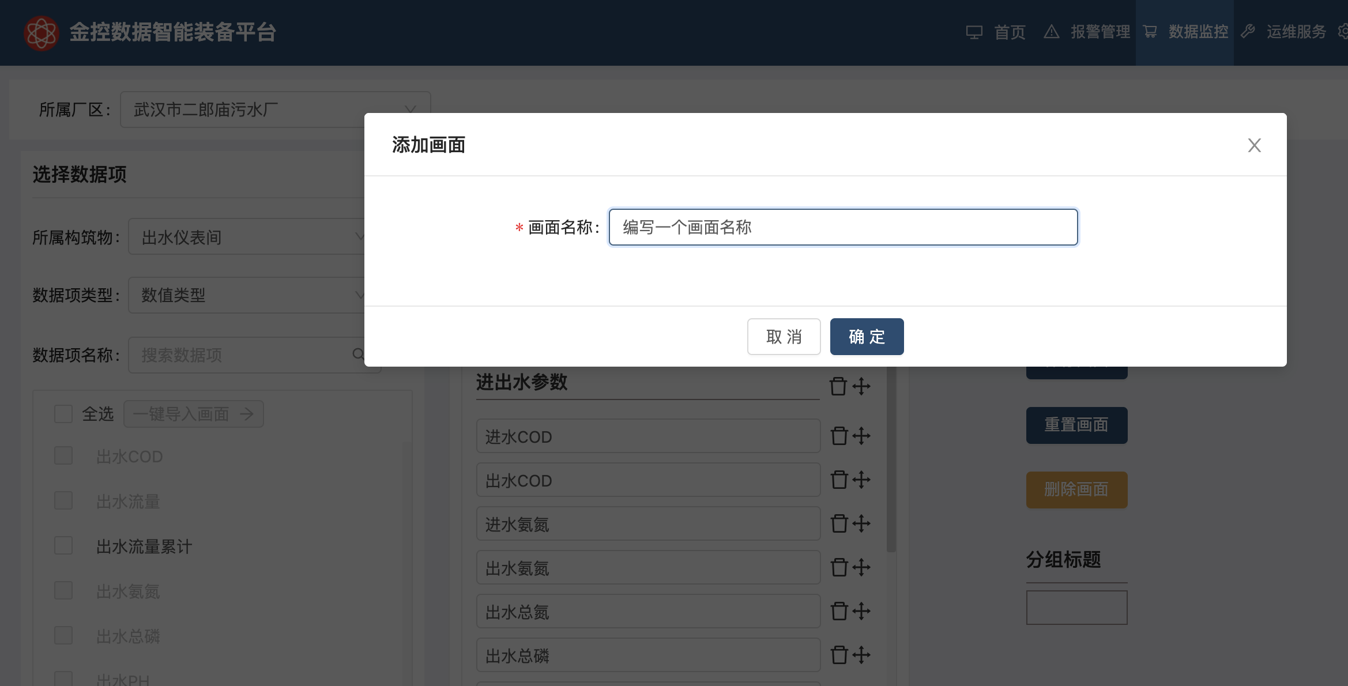Check the 出水流量累计 checkbox
This screenshot has width=1348, height=686.
(63, 546)
